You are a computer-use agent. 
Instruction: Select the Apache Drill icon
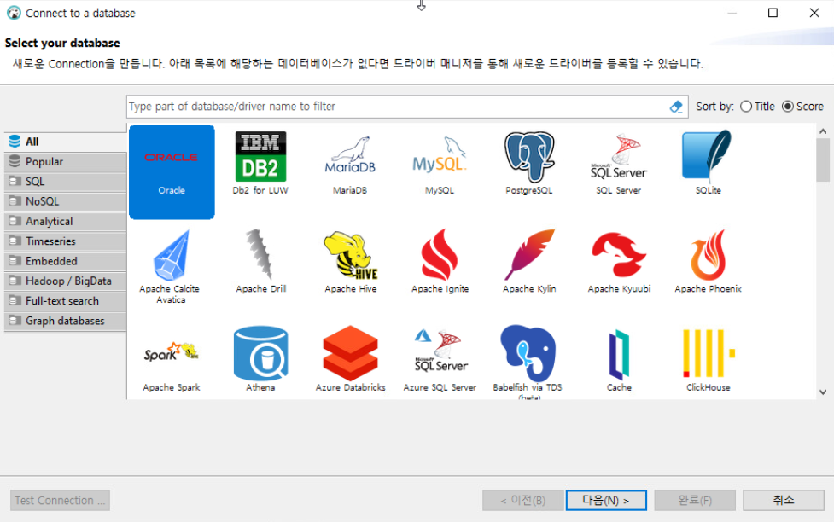260,262
